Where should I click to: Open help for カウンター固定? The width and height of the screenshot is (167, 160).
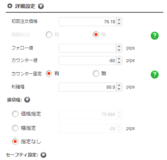coord(155,75)
